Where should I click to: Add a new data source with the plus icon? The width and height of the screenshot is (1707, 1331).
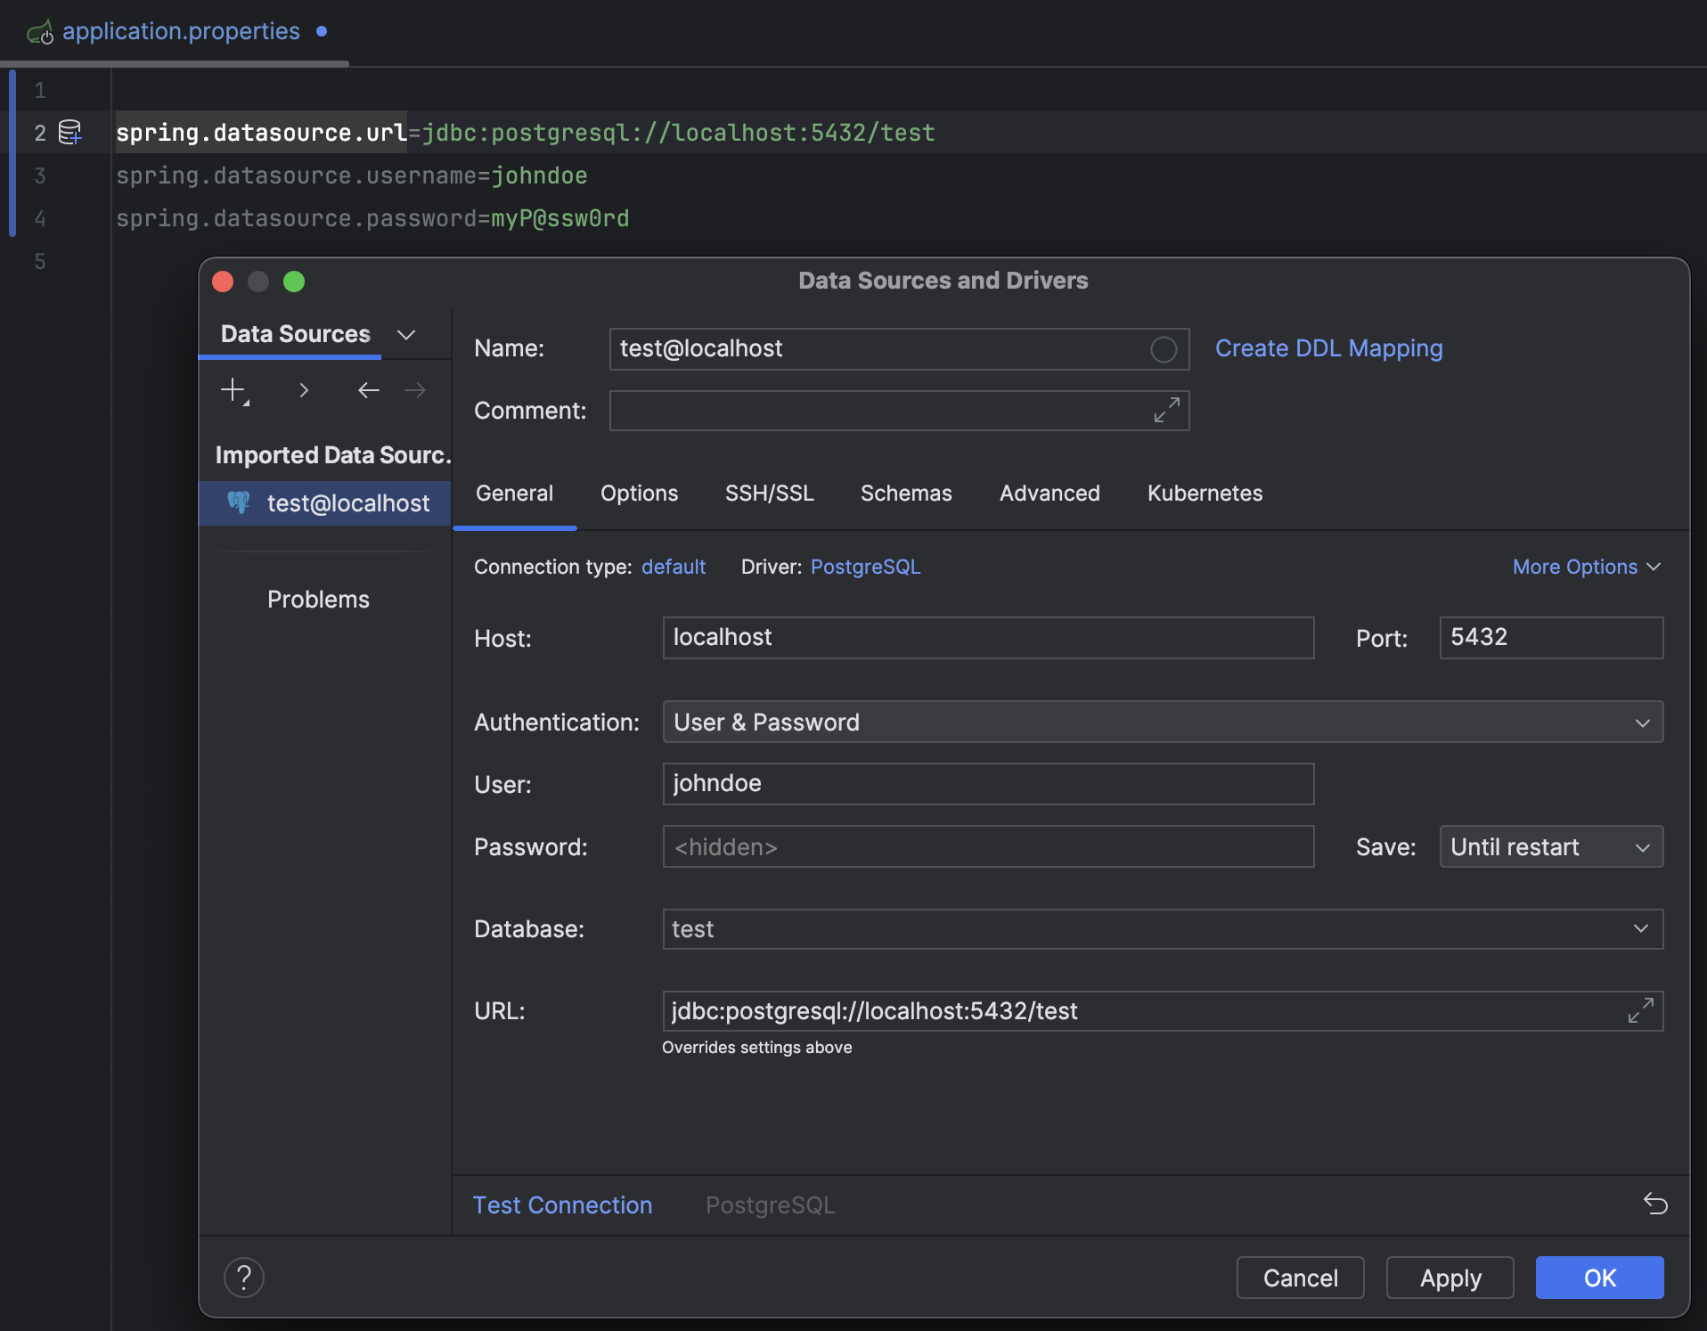pos(233,390)
